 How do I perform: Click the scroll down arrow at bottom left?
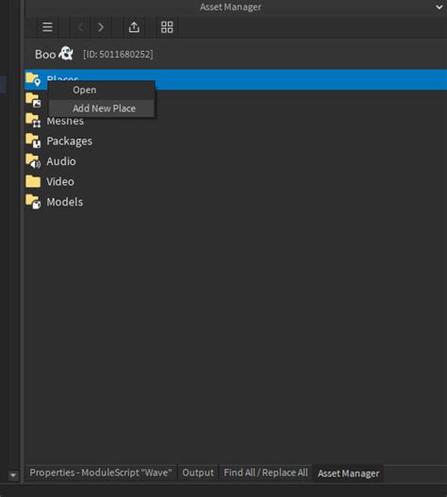[13, 475]
